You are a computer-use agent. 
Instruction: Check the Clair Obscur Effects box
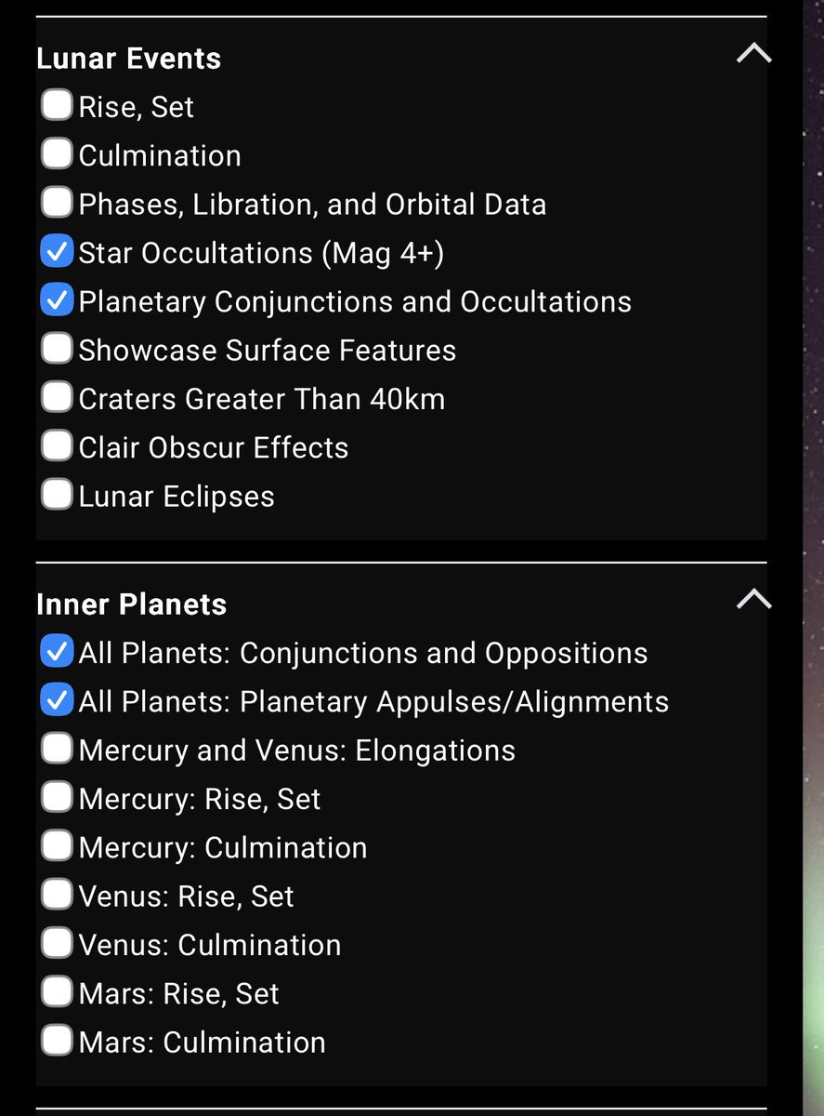pos(57,445)
